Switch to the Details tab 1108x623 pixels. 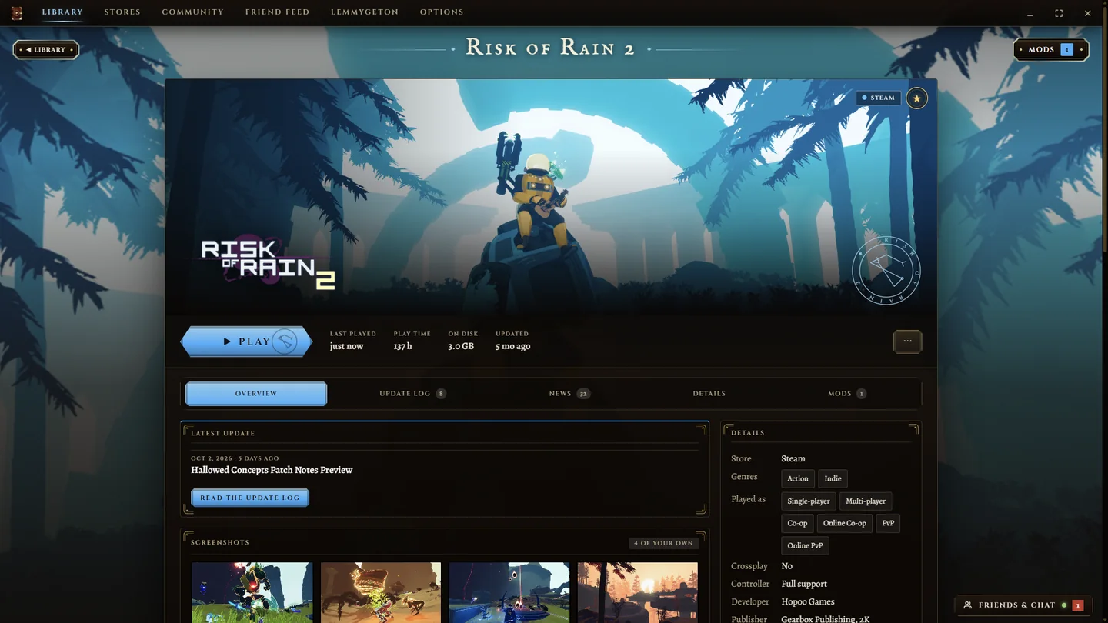pyautogui.click(x=709, y=394)
